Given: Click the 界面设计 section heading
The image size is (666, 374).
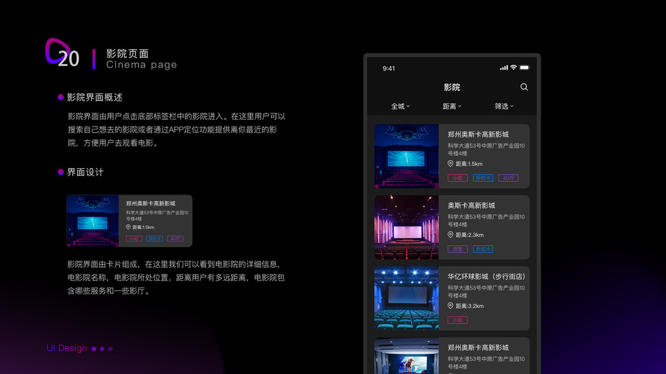Looking at the screenshot, I should click(x=86, y=172).
